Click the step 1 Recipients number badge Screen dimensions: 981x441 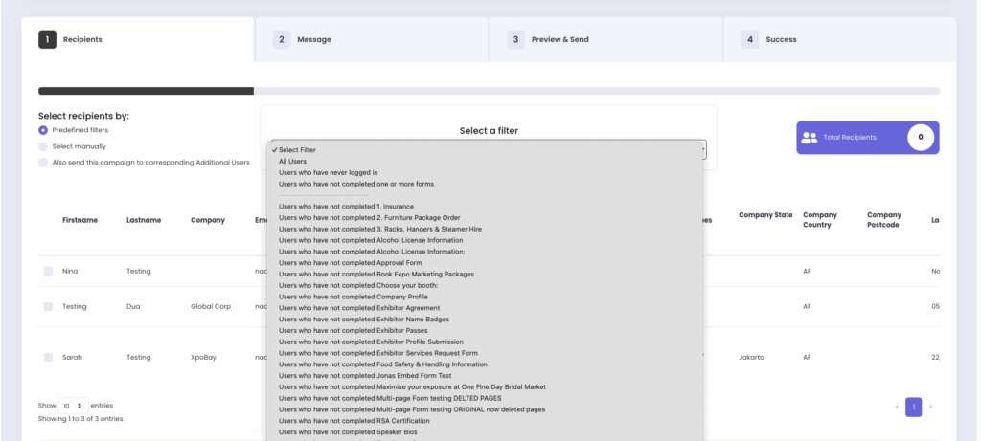[x=47, y=39]
